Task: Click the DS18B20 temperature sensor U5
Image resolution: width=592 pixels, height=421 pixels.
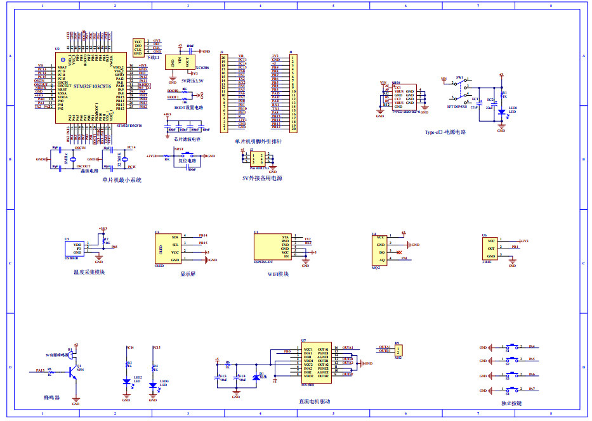Action: click(74, 248)
